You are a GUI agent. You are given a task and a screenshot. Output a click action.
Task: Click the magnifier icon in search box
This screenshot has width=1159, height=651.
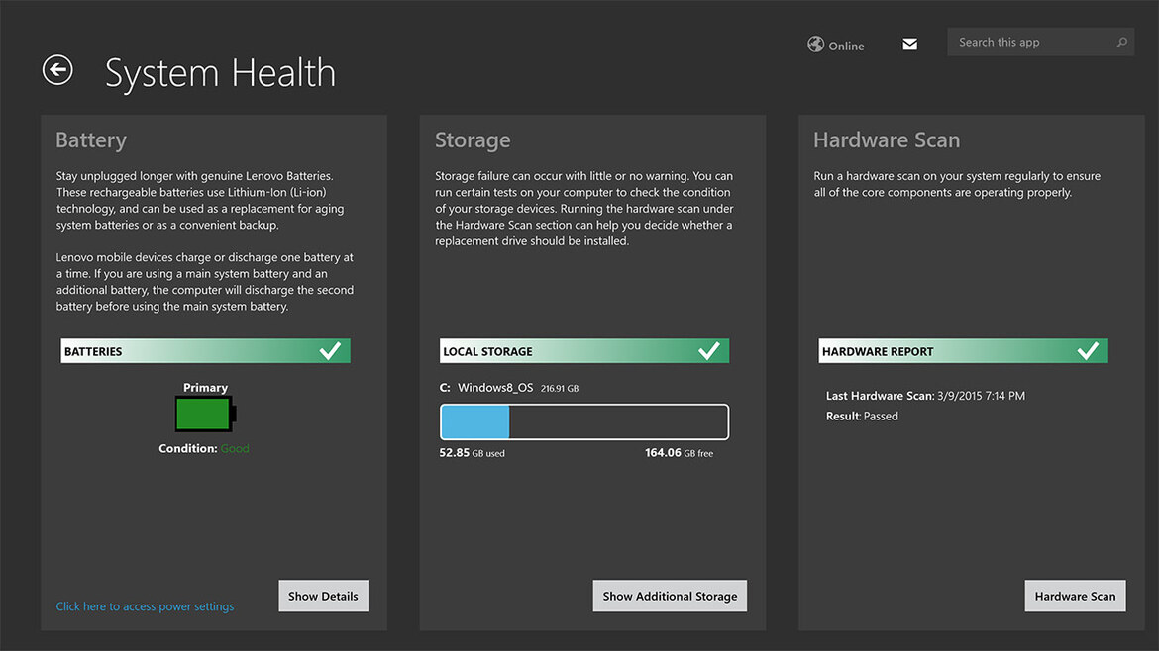pos(1121,43)
